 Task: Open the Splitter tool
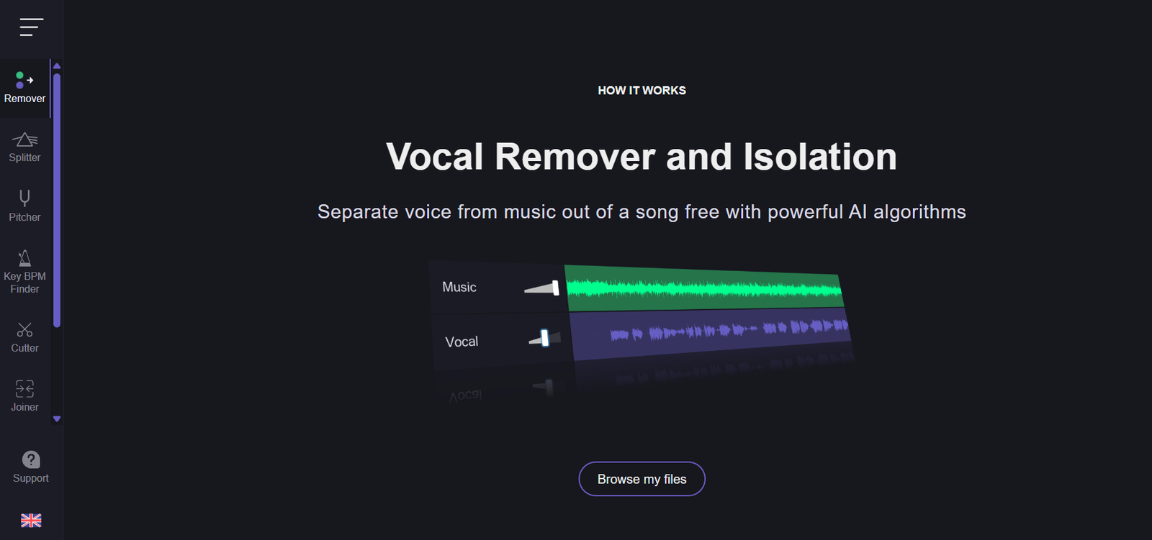(x=24, y=147)
